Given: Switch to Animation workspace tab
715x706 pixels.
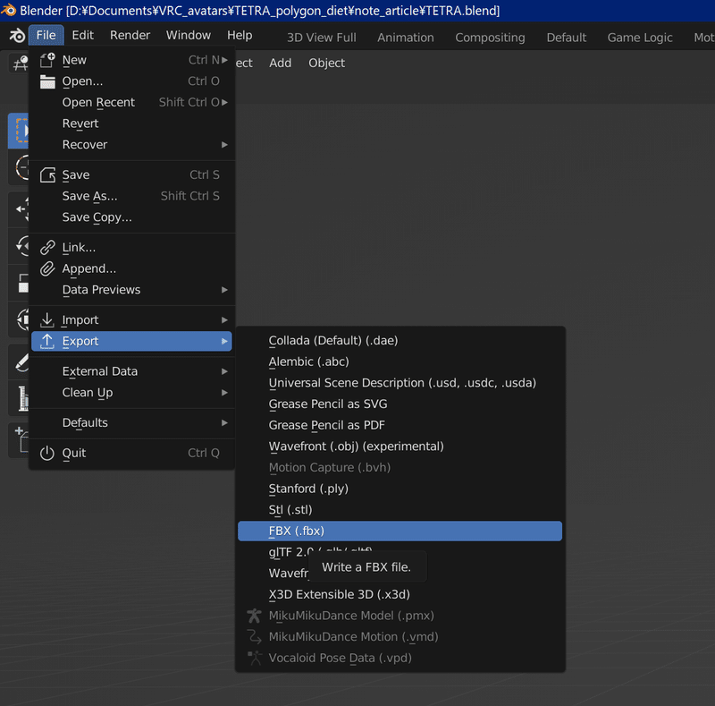Looking at the screenshot, I should 406,38.
